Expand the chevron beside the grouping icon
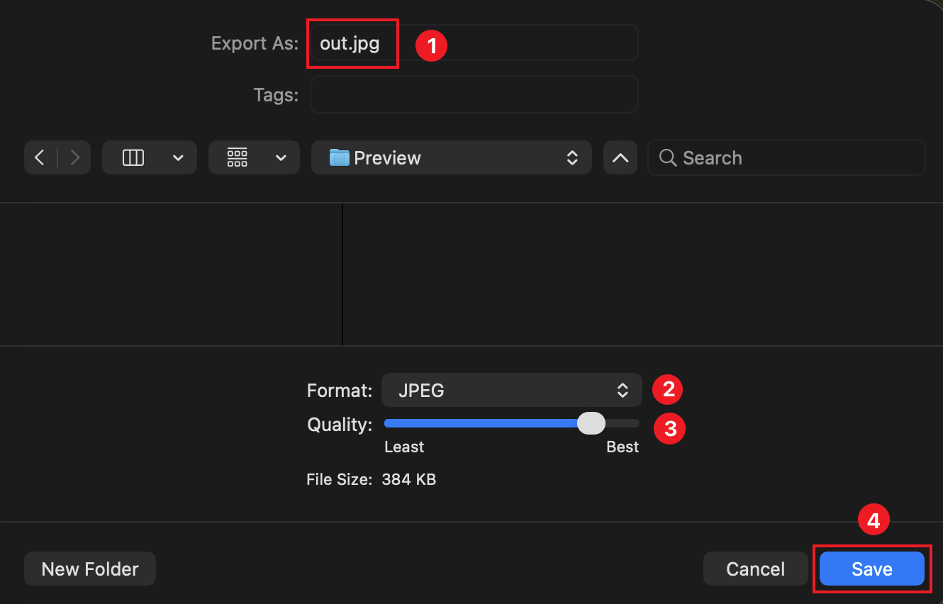Screen dimensions: 943x604 281,157
